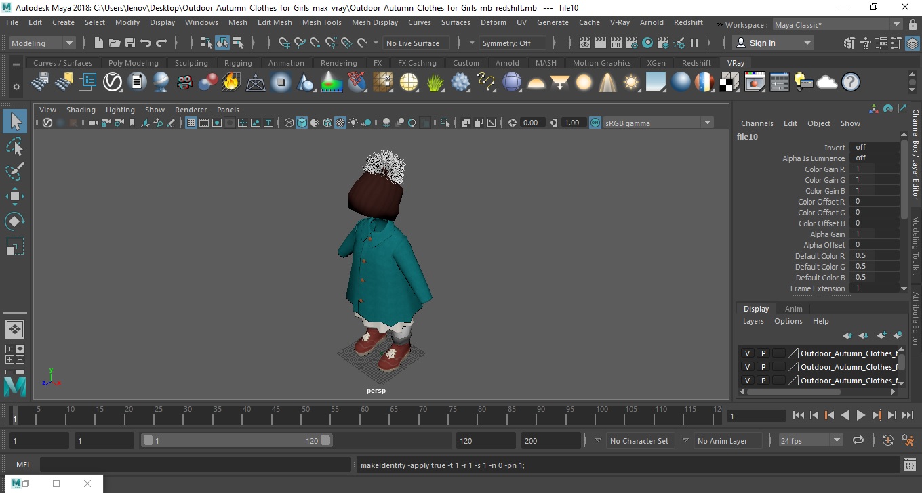922x493 pixels.
Task: Save the scene with the floppy icon
Action: coord(129,43)
